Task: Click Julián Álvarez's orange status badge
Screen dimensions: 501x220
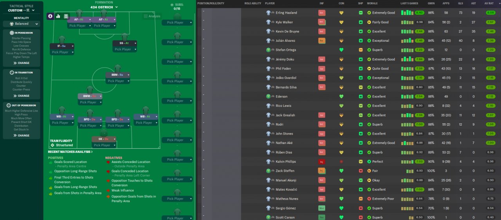Action: click(x=322, y=41)
